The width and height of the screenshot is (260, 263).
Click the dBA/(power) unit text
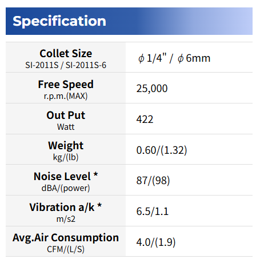point(66,188)
